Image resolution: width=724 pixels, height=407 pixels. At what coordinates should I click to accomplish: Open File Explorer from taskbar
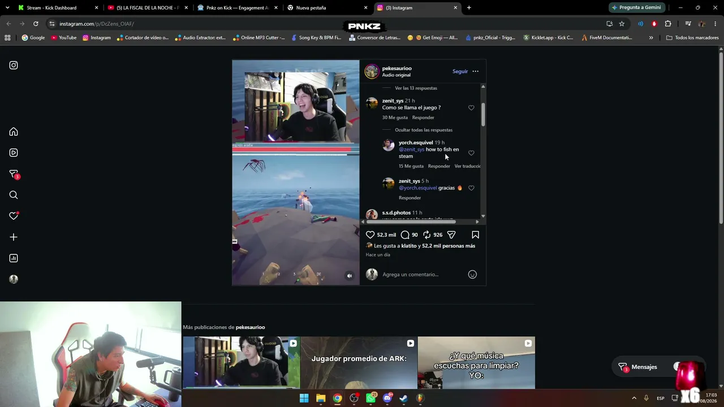click(321, 398)
